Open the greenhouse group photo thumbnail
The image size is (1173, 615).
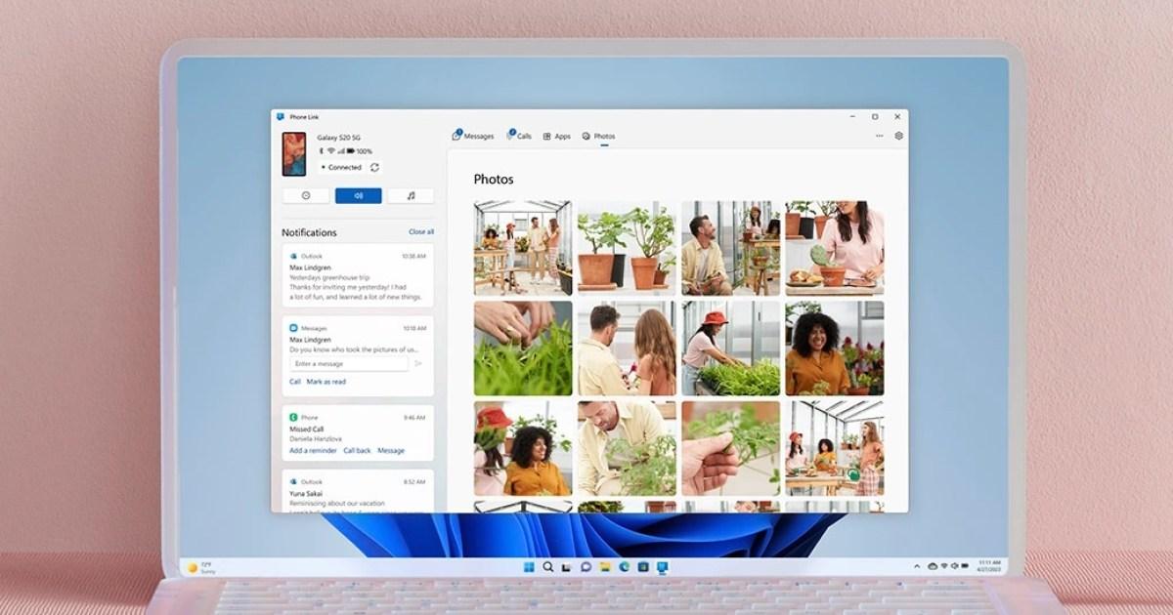coord(523,248)
